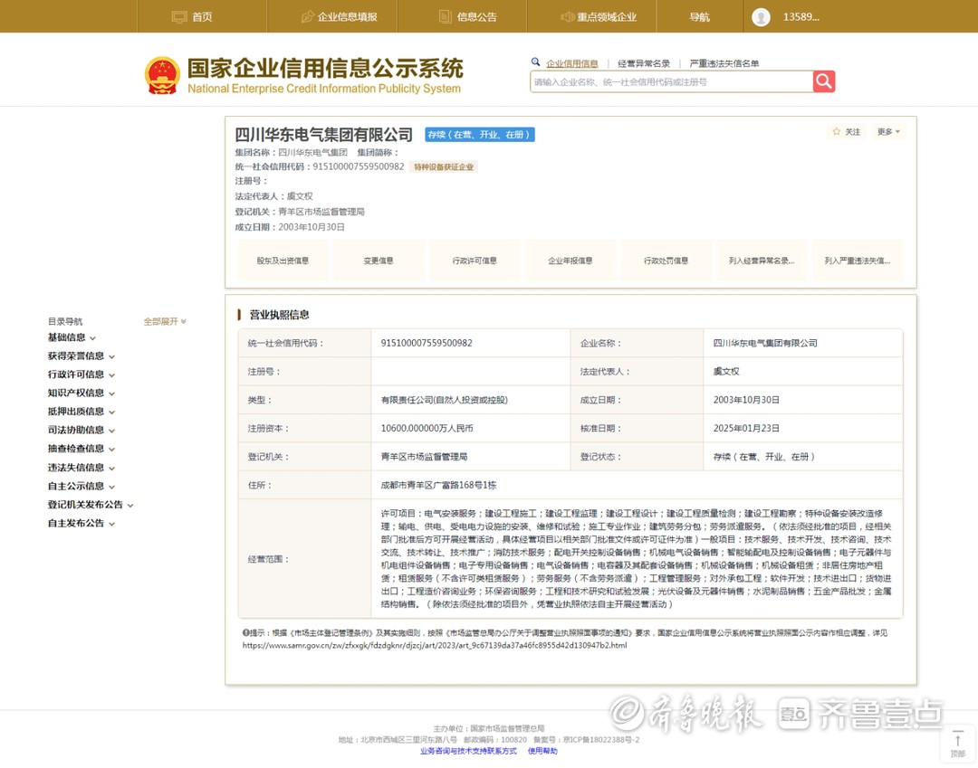Viewport: 978px width, 768px height.
Task: Click the address 成都市青羊区广富路168号1栋
Action: tap(438, 485)
